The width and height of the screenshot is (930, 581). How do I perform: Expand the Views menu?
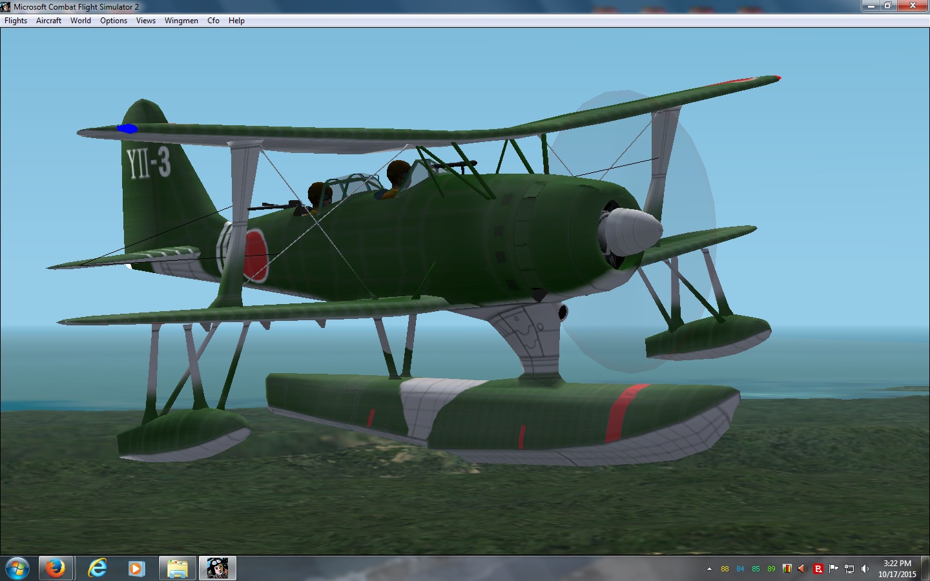pyautogui.click(x=146, y=21)
